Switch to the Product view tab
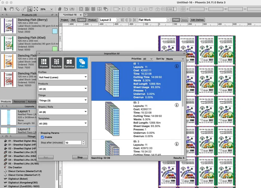Screen dimensions: 261x188 [92, 20]
